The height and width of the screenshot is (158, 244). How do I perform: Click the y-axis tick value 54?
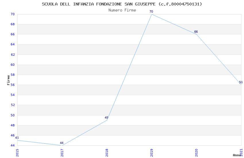point(13,95)
